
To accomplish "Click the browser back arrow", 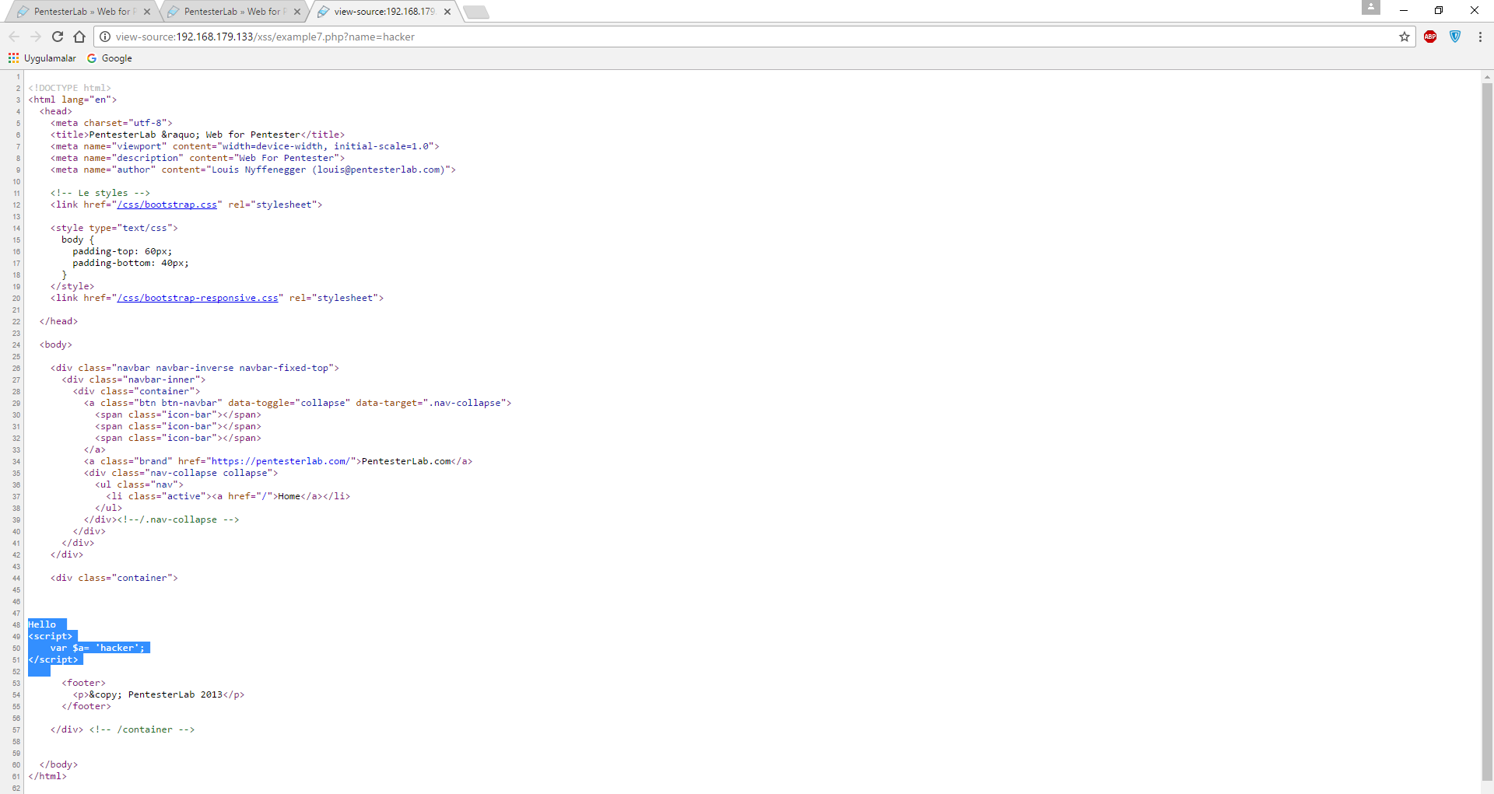I will click(x=14, y=37).
